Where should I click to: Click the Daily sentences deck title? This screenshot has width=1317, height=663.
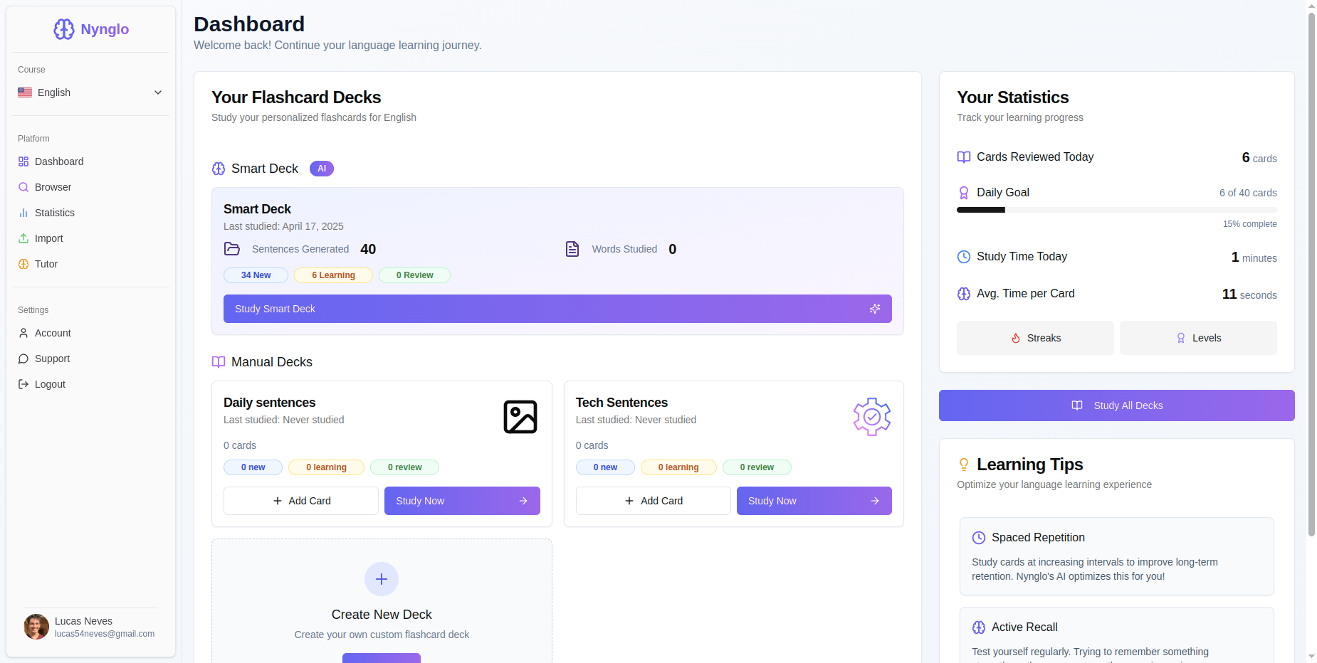[269, 403]
